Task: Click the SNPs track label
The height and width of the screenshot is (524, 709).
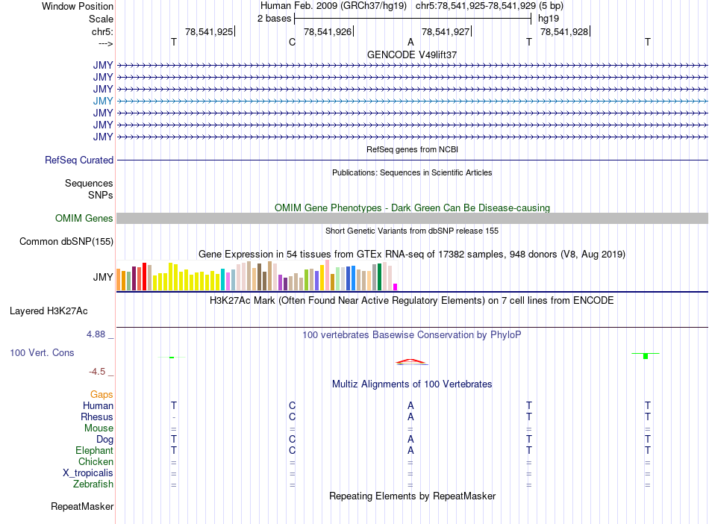Action: coord(101,195)
